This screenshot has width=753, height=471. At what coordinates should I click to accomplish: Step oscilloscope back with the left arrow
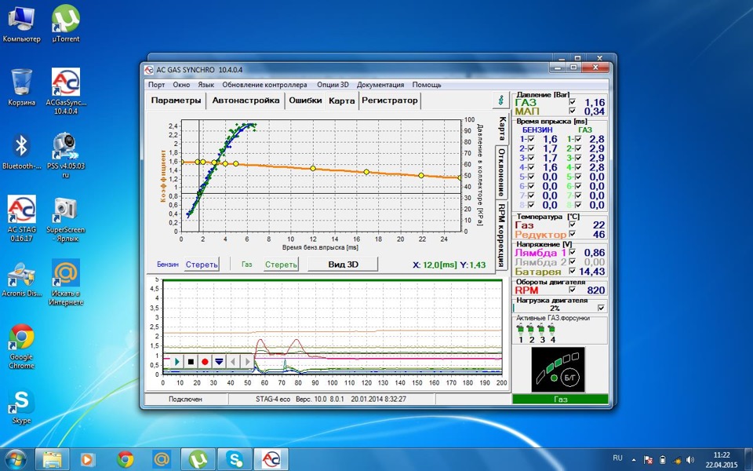tap(233, 361)
